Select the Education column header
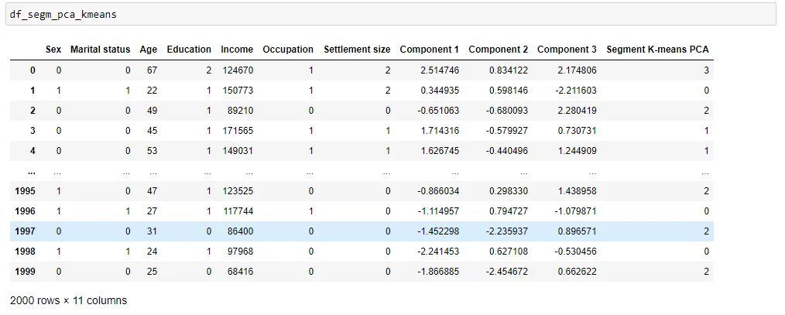Image resolution: width=785 pixels, height=315 pixels. click(x=188, y=50)
